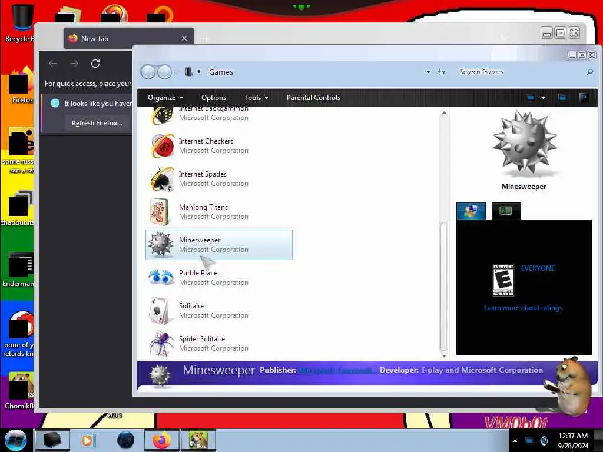Click the Games list vertical scrollbar
This screenshot has height=452, width=603.
444,287
